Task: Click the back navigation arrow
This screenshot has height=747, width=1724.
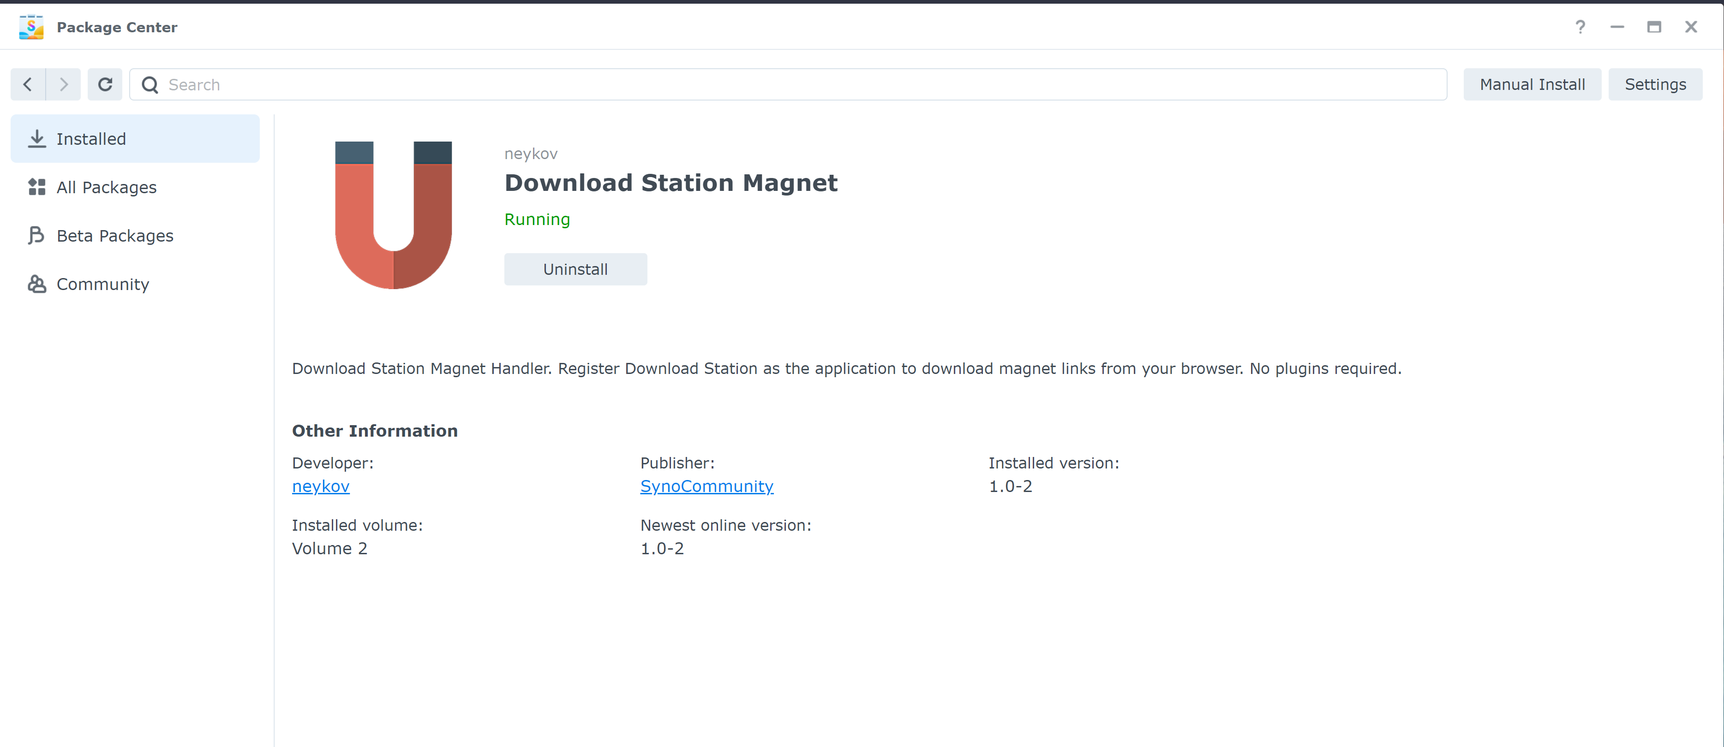Action: [x=28, y=84]
